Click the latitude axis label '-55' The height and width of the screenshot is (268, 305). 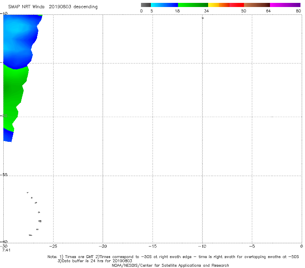(x=4, y=174)
